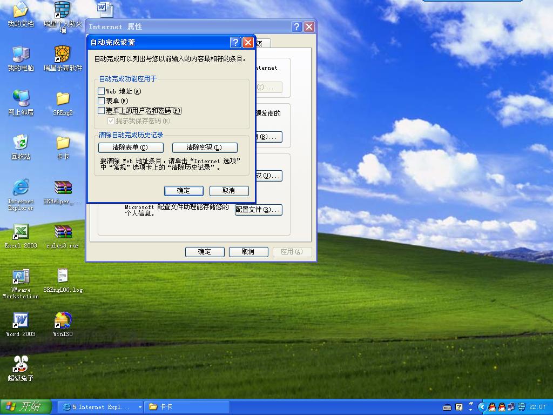Image resolution: width=553 pixels, height=415 pixels.
Task: Switch to the 卡卡 taskbar window
Action: [186, 407]
